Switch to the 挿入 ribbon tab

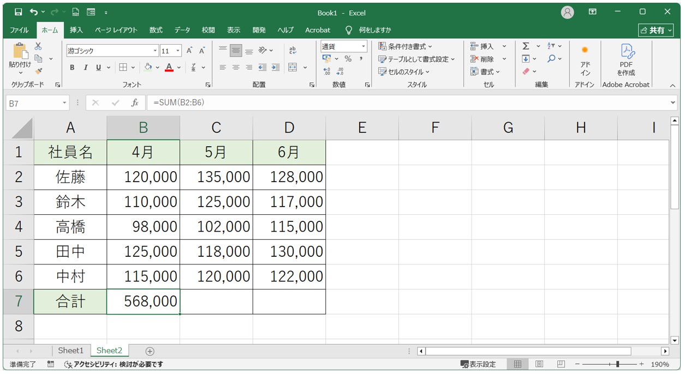coord(76,30)
